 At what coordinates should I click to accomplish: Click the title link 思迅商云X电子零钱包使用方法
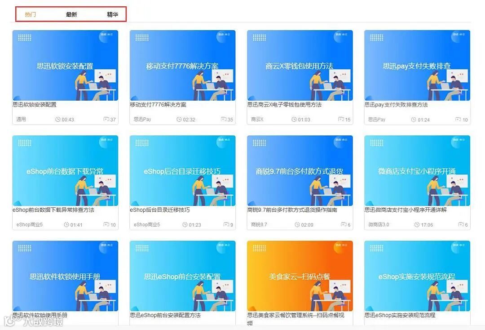pos(284,105)
